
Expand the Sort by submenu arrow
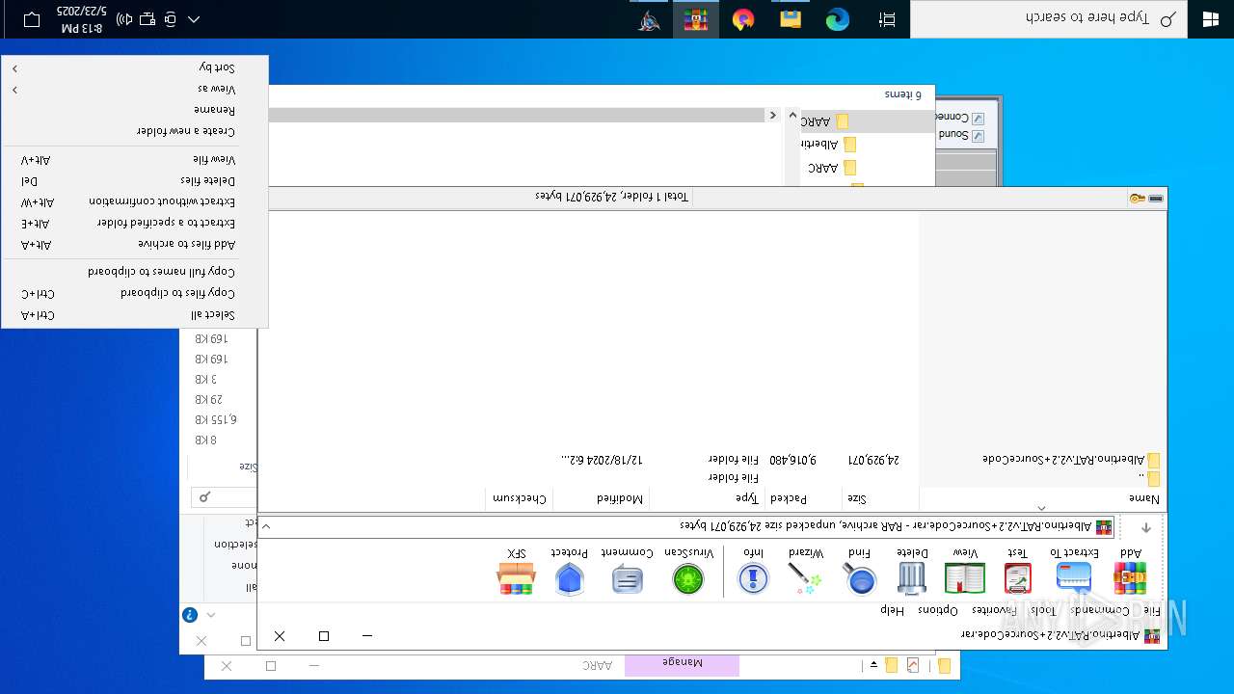[14, 67]
